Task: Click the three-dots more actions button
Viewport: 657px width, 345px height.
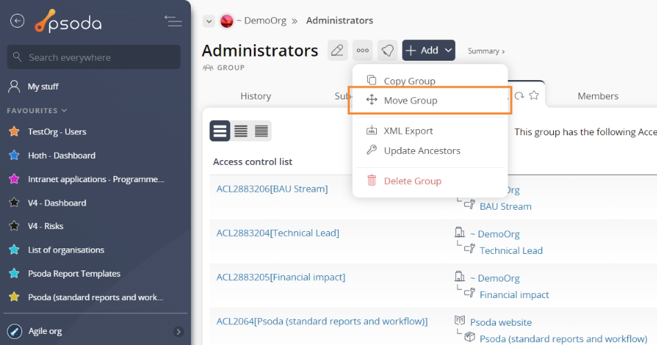Action: coord(362,50)
